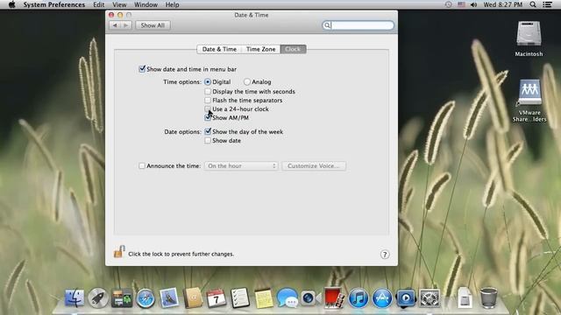
Task: Launch Safari compass icon in Dock
Action: click(146, 298)
